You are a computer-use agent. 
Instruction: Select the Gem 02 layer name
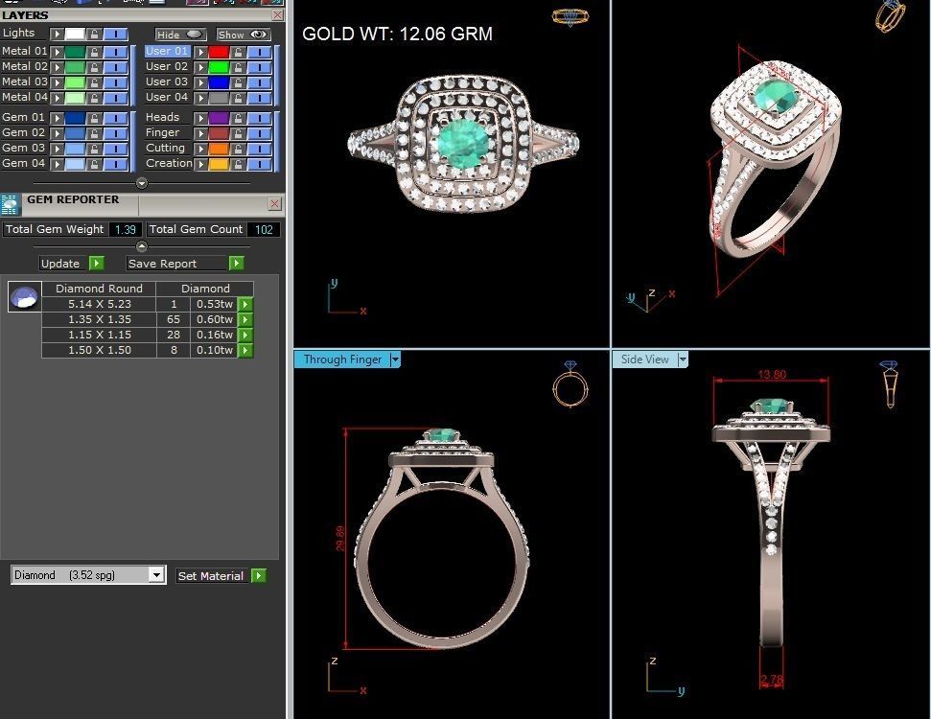click(24, 132)
